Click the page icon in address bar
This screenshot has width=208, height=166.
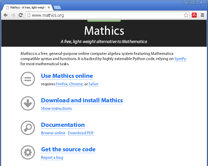coord(29,15)
